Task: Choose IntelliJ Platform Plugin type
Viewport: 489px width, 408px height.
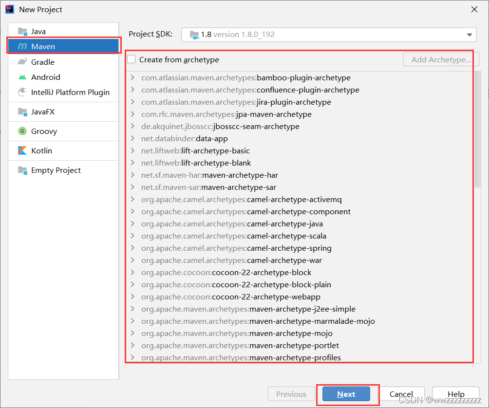Action: tap(63, 92)
